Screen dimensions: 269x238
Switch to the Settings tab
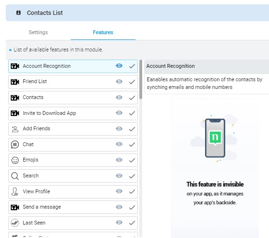tap(38, 32)
